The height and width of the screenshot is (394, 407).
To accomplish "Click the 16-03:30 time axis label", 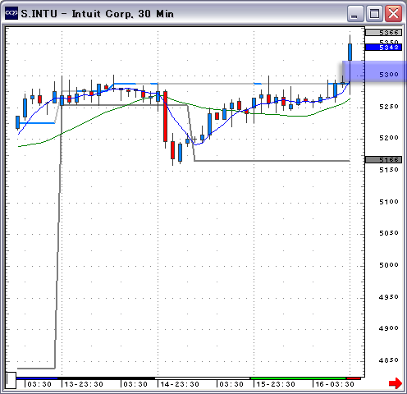I will [335, 384].
